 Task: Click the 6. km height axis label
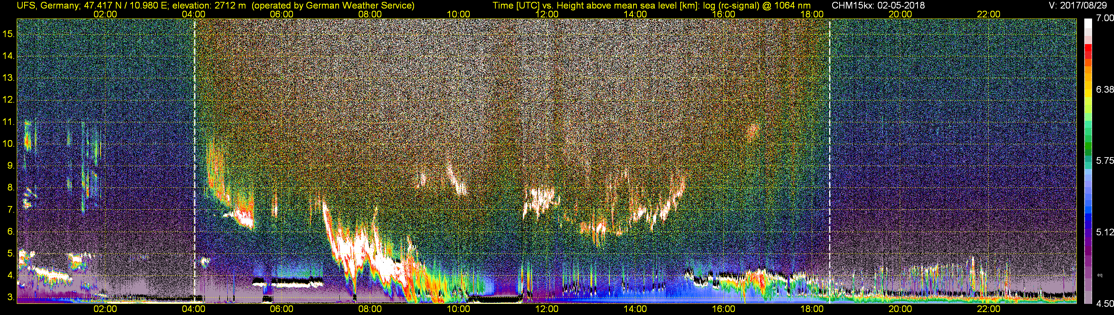11,232
